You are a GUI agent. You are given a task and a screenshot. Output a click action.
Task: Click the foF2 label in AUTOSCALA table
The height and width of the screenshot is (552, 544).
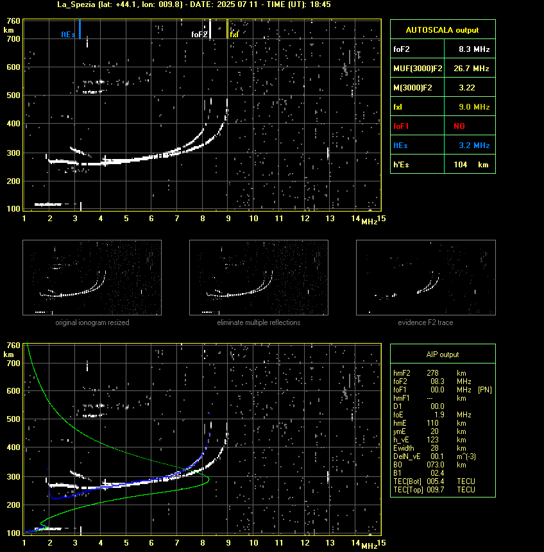pos(402,49)
